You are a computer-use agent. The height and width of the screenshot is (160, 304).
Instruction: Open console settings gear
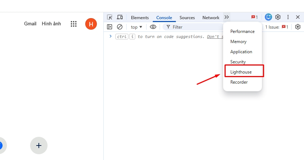(x=298, y=27)
